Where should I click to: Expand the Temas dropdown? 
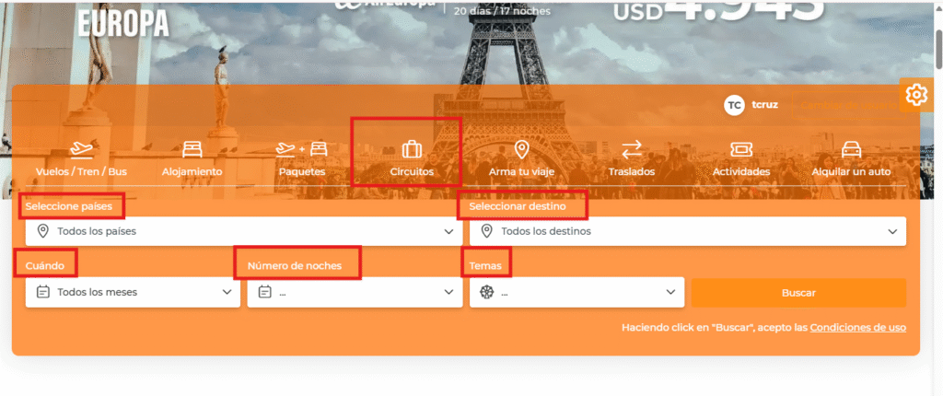pos(576,292)
